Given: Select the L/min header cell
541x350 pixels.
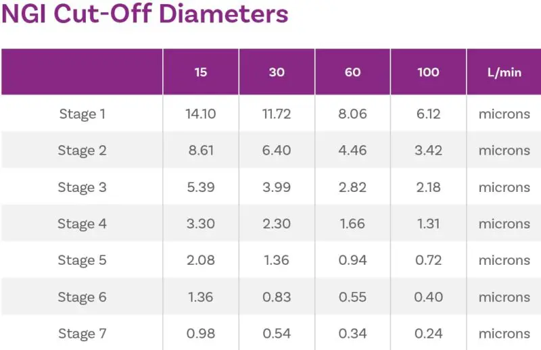Looking at the screenshot, I should pyautogui.click(x=504, y=72).
